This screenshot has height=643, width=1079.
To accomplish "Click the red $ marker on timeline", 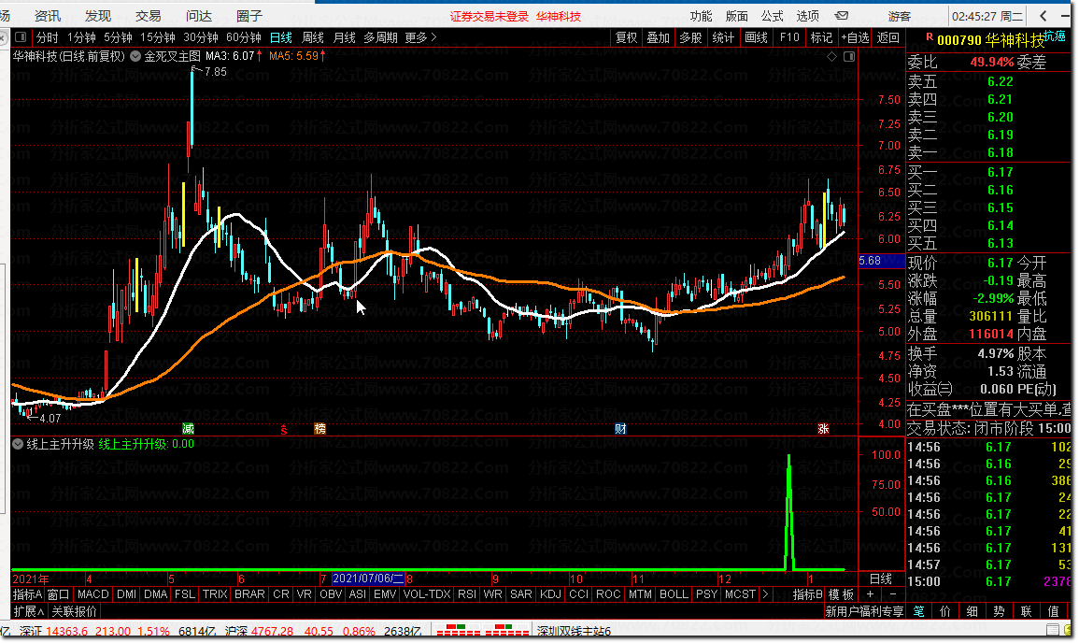I will (x=283, y=430).
